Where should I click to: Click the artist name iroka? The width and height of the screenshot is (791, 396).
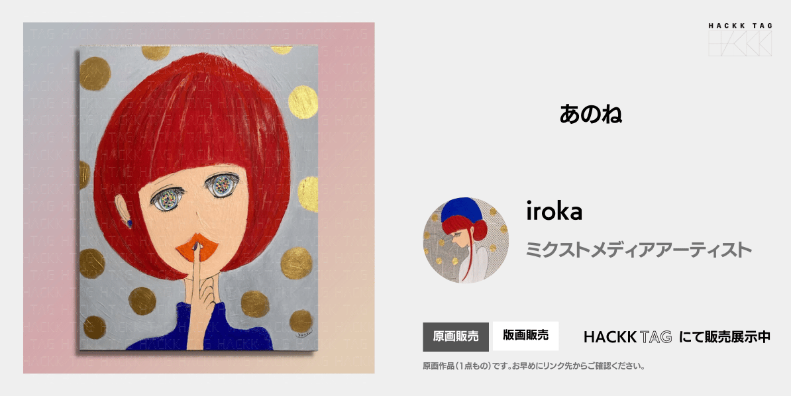point(554,212)
